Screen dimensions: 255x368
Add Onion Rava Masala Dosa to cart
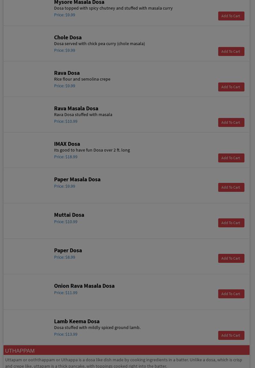pyautogui.click(x=231, y=294)
